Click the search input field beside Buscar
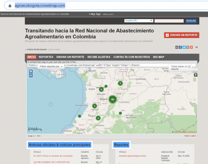208x164 pixels. (x=169, y=21)
